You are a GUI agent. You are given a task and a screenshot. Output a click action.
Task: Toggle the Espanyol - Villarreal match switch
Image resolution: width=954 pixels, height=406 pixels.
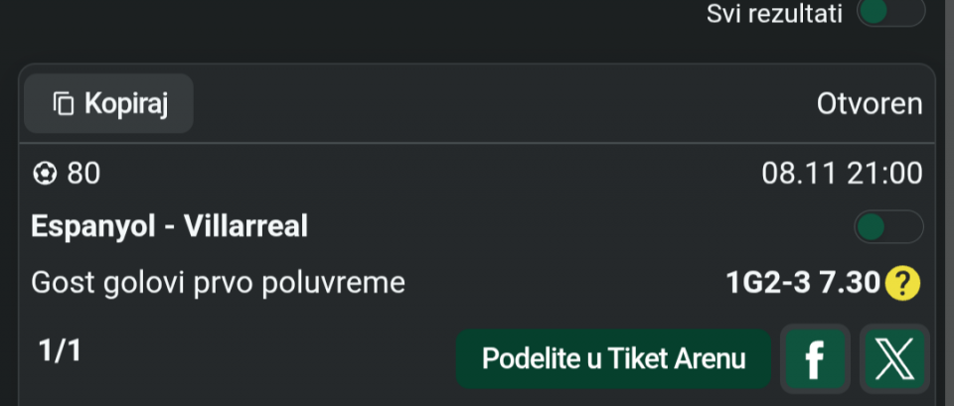888,226
